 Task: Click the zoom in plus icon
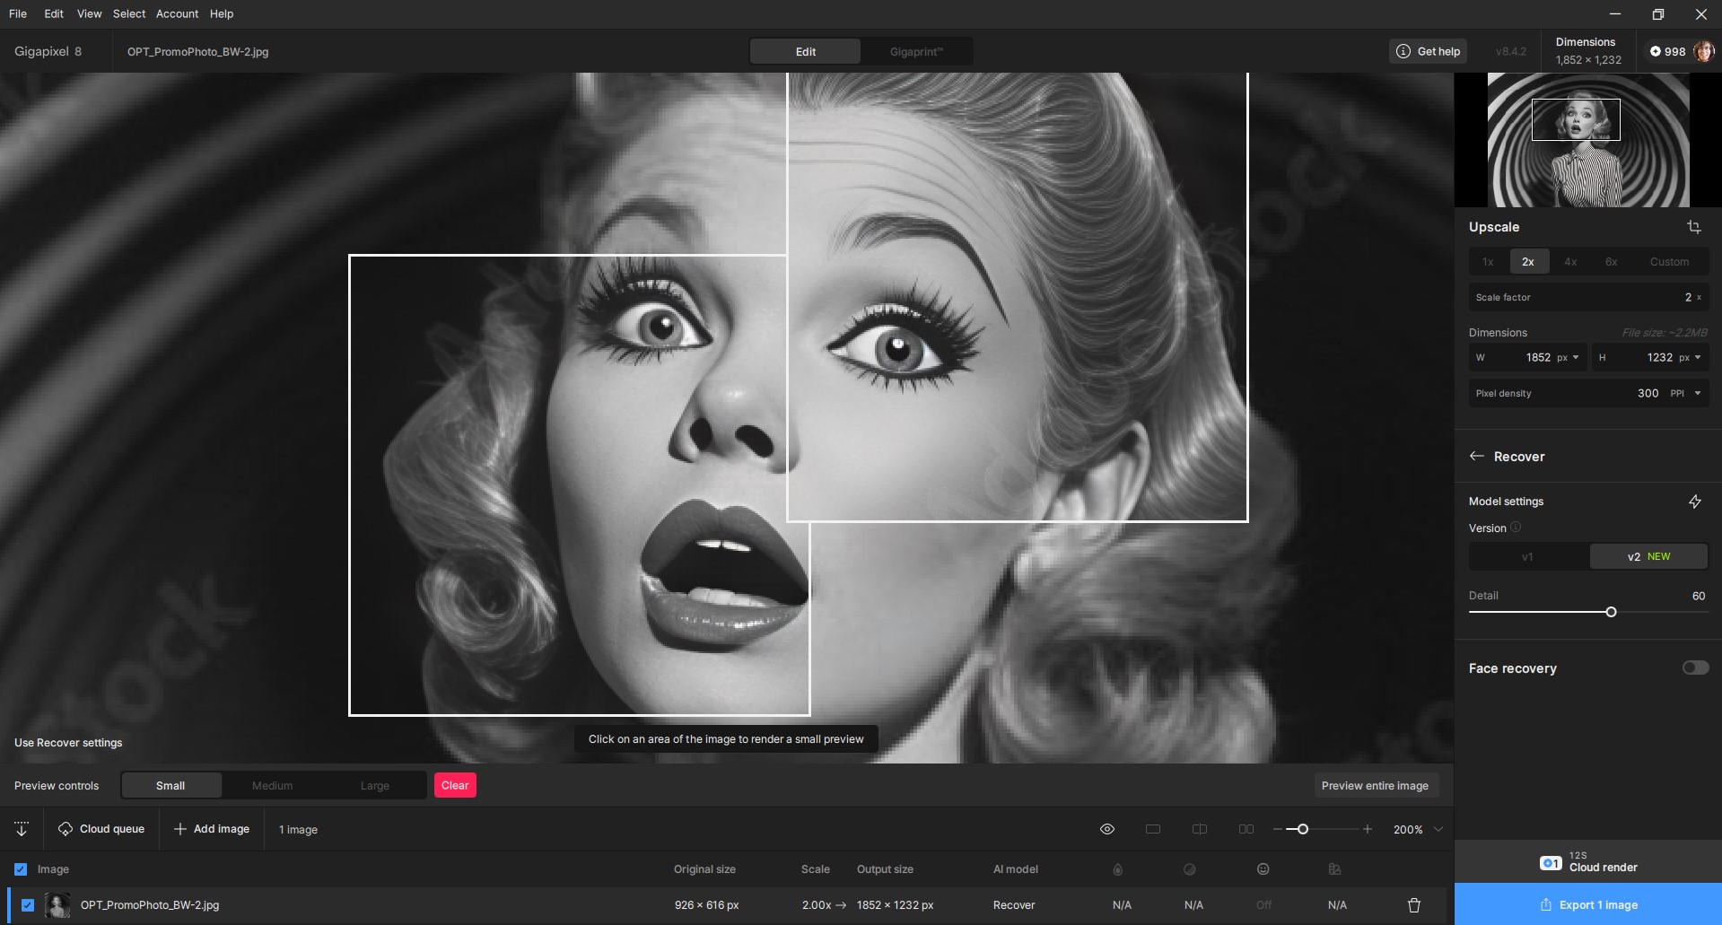coord(1368,829)
